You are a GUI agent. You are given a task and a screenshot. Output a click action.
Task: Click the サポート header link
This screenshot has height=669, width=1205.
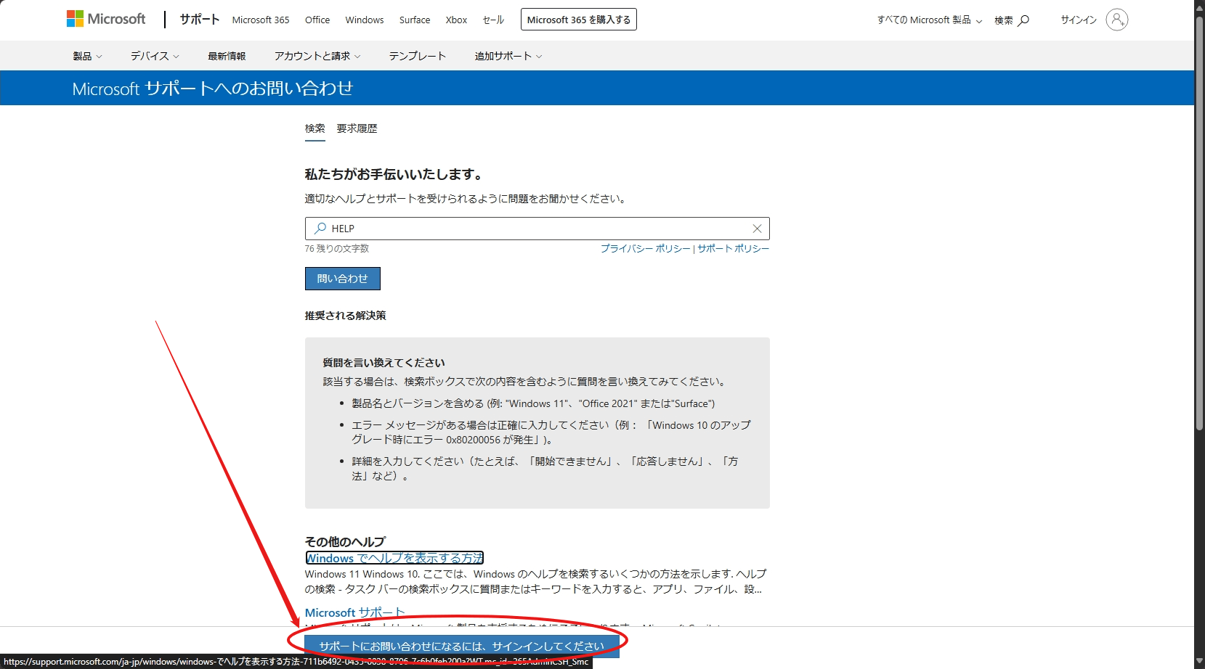coord(200,20)
